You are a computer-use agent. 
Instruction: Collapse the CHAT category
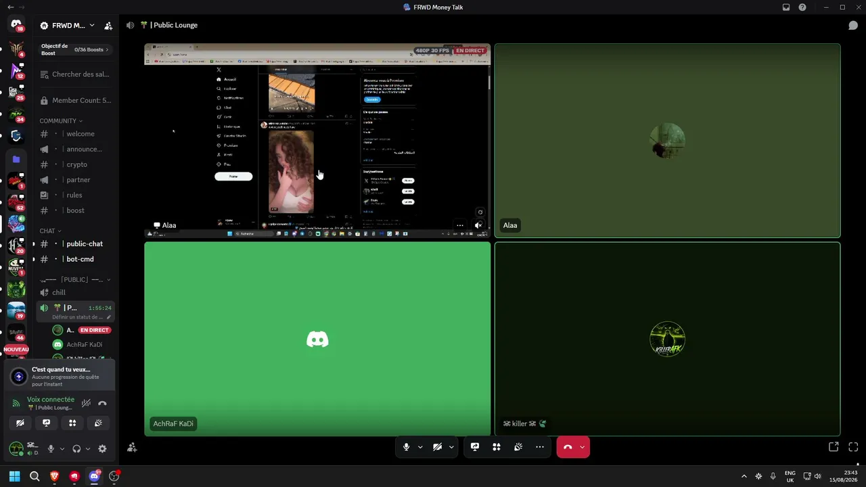pyautogui.click(x=50, y=231)
